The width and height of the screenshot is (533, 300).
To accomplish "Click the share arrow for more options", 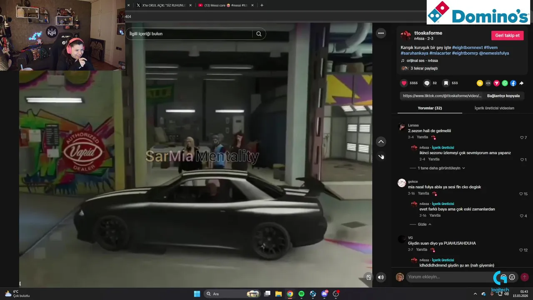I will pyautogui.click(x=521, y=83).
